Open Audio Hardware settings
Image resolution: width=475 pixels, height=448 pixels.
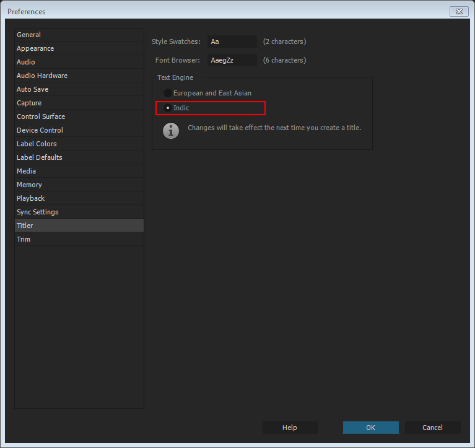42,76
